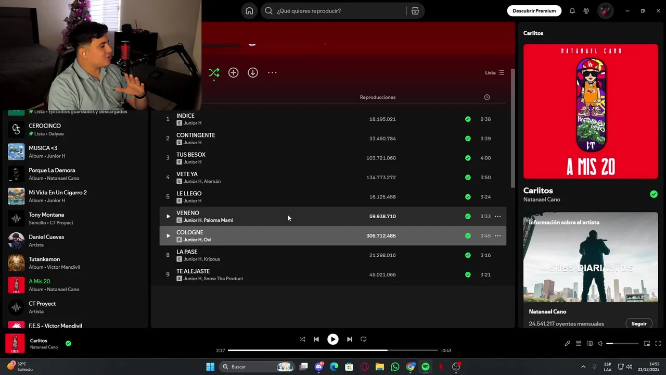Open more options for COLOGNE
Viewport: 666px width, 375px height.
(498, 236)
